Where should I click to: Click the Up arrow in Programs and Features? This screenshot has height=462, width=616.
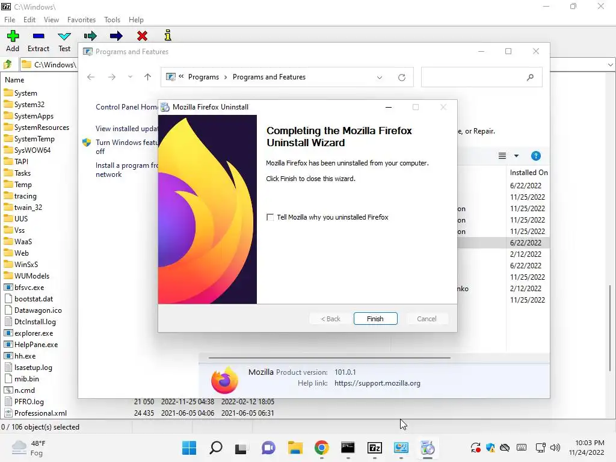pos(148,77)
